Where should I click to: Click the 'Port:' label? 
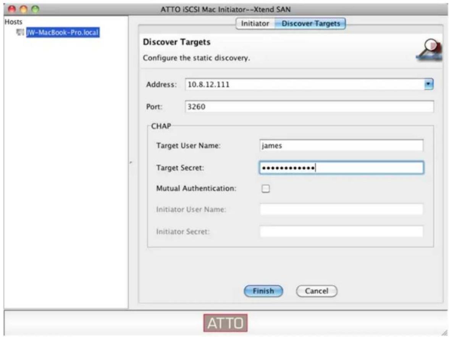click(154, 107)
